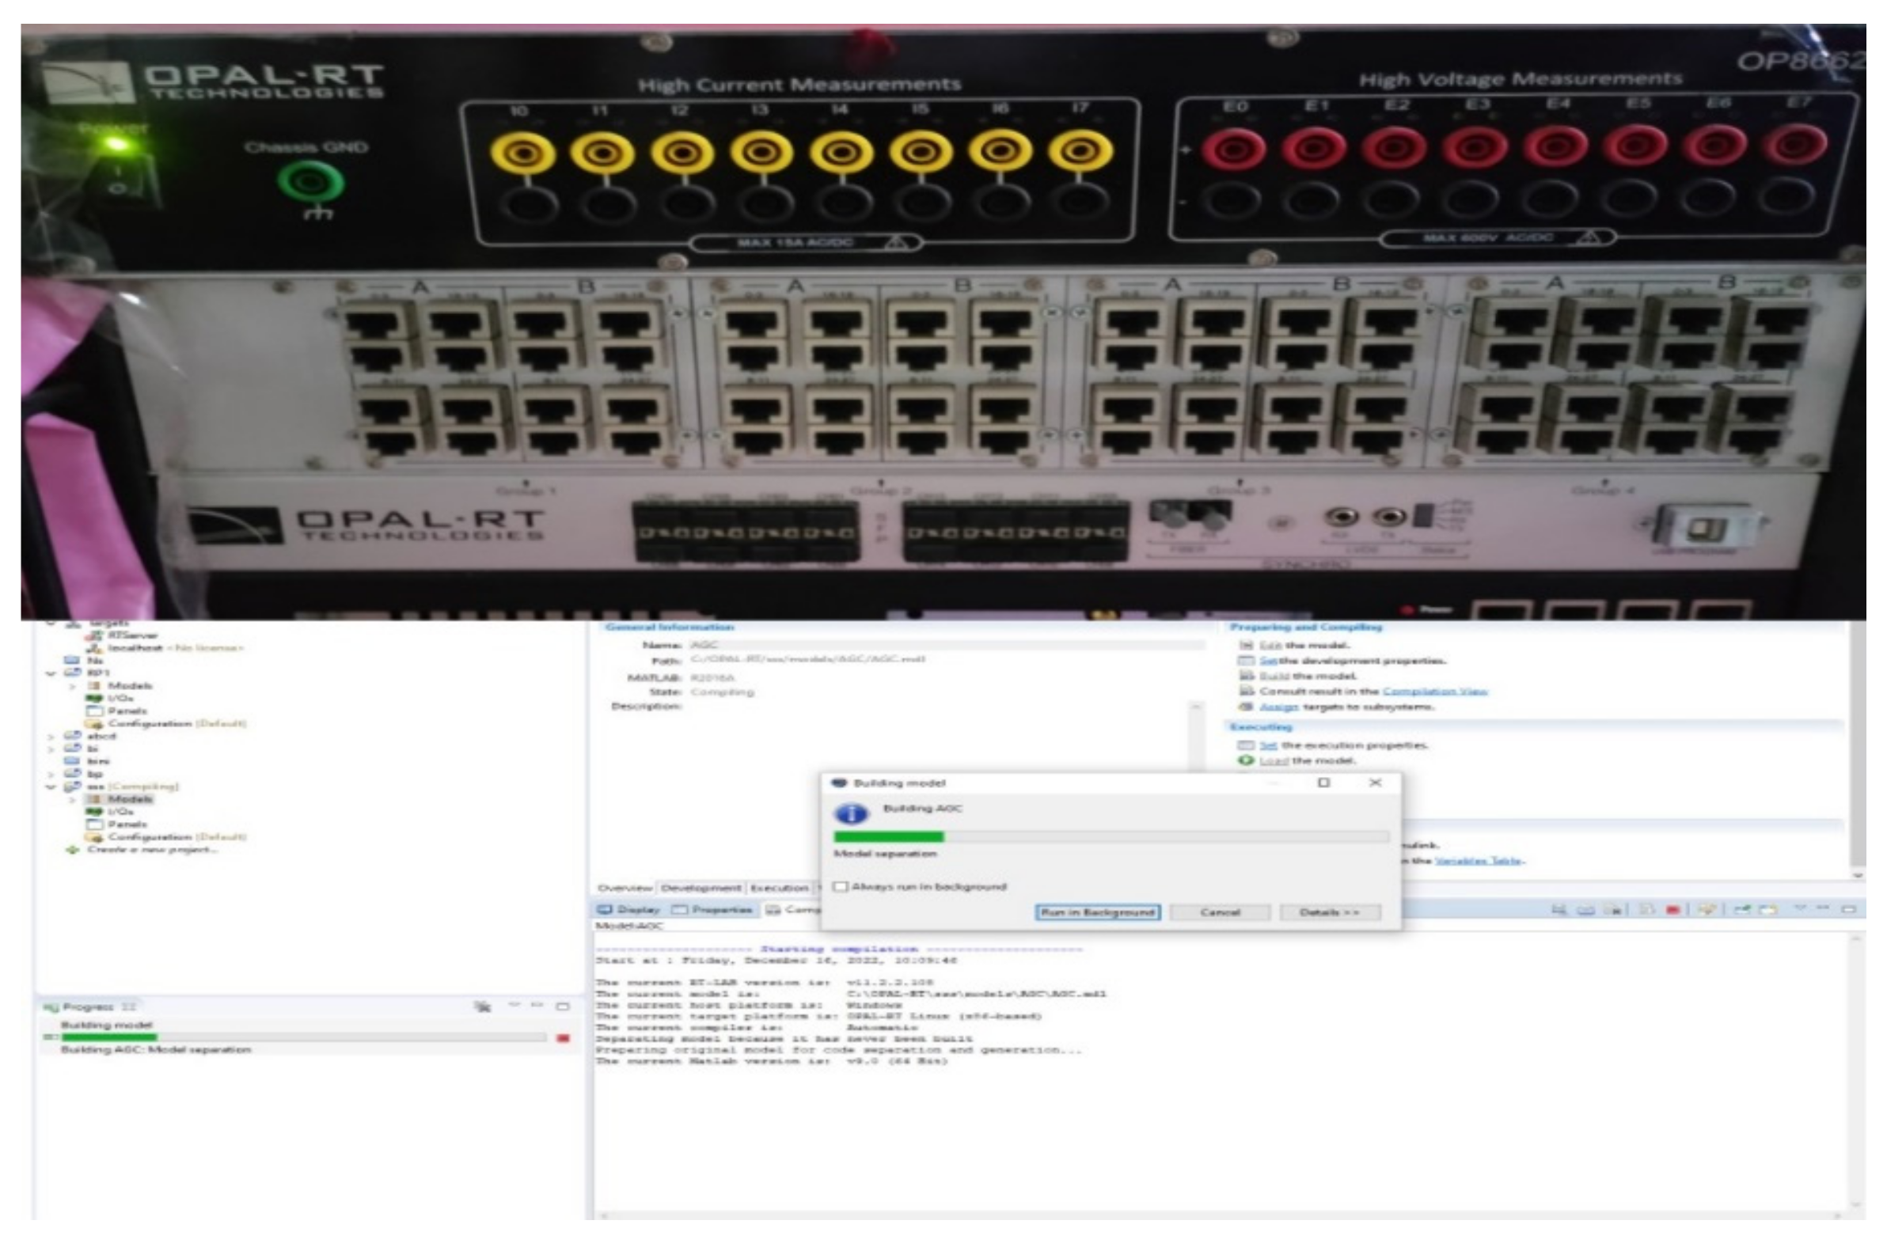Click the remove finished operations icon
This screenshot has width=1887, height=1247.
tap(482, 1006)
